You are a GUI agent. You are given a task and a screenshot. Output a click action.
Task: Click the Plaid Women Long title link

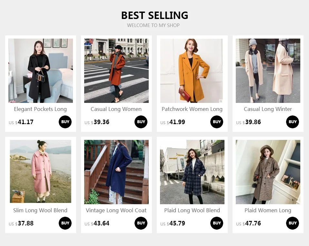click(x=268, y=210)
